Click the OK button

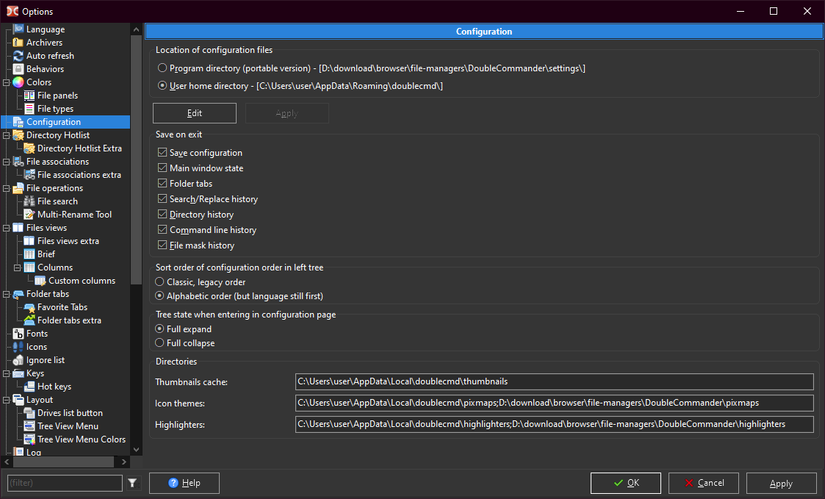(x=626, y=483)
